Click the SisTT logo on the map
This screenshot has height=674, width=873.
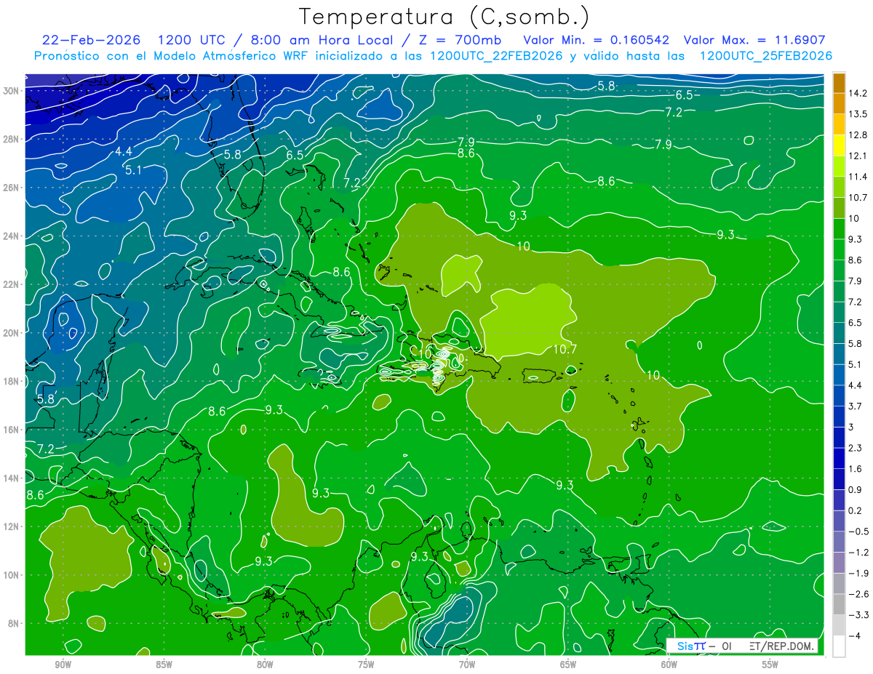click(x=691, y=646)
